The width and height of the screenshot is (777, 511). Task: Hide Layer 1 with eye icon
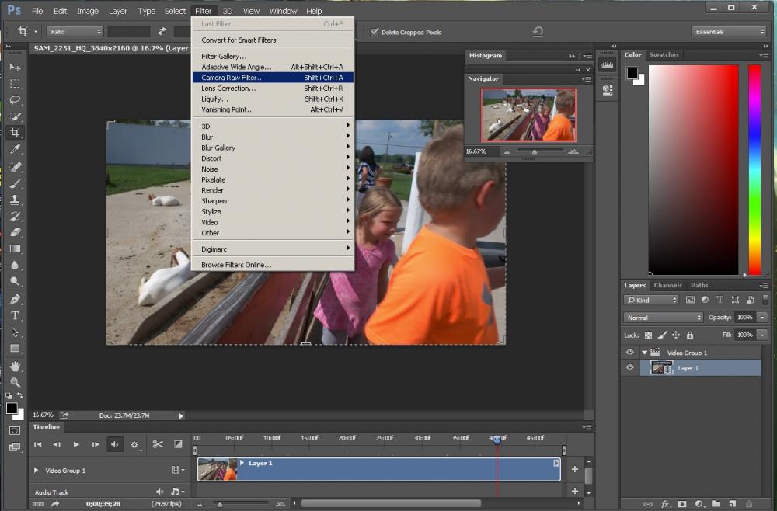(x=630, y=368)
